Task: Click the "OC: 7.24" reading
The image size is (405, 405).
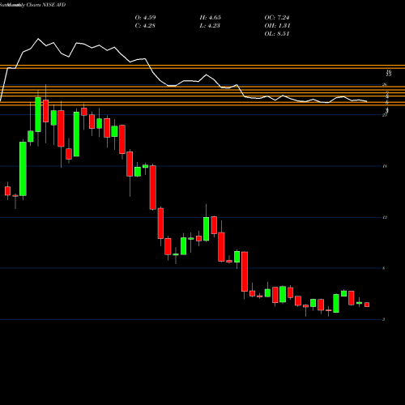Action: 277,18
